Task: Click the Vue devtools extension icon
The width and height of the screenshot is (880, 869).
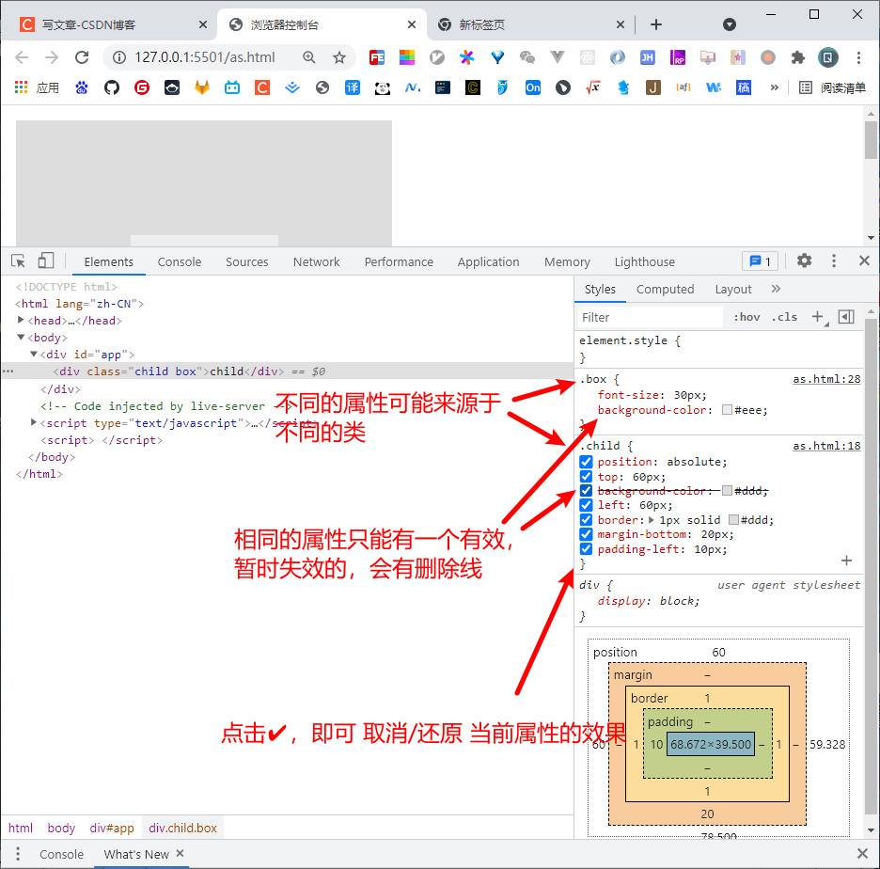Action: point(557,57)
